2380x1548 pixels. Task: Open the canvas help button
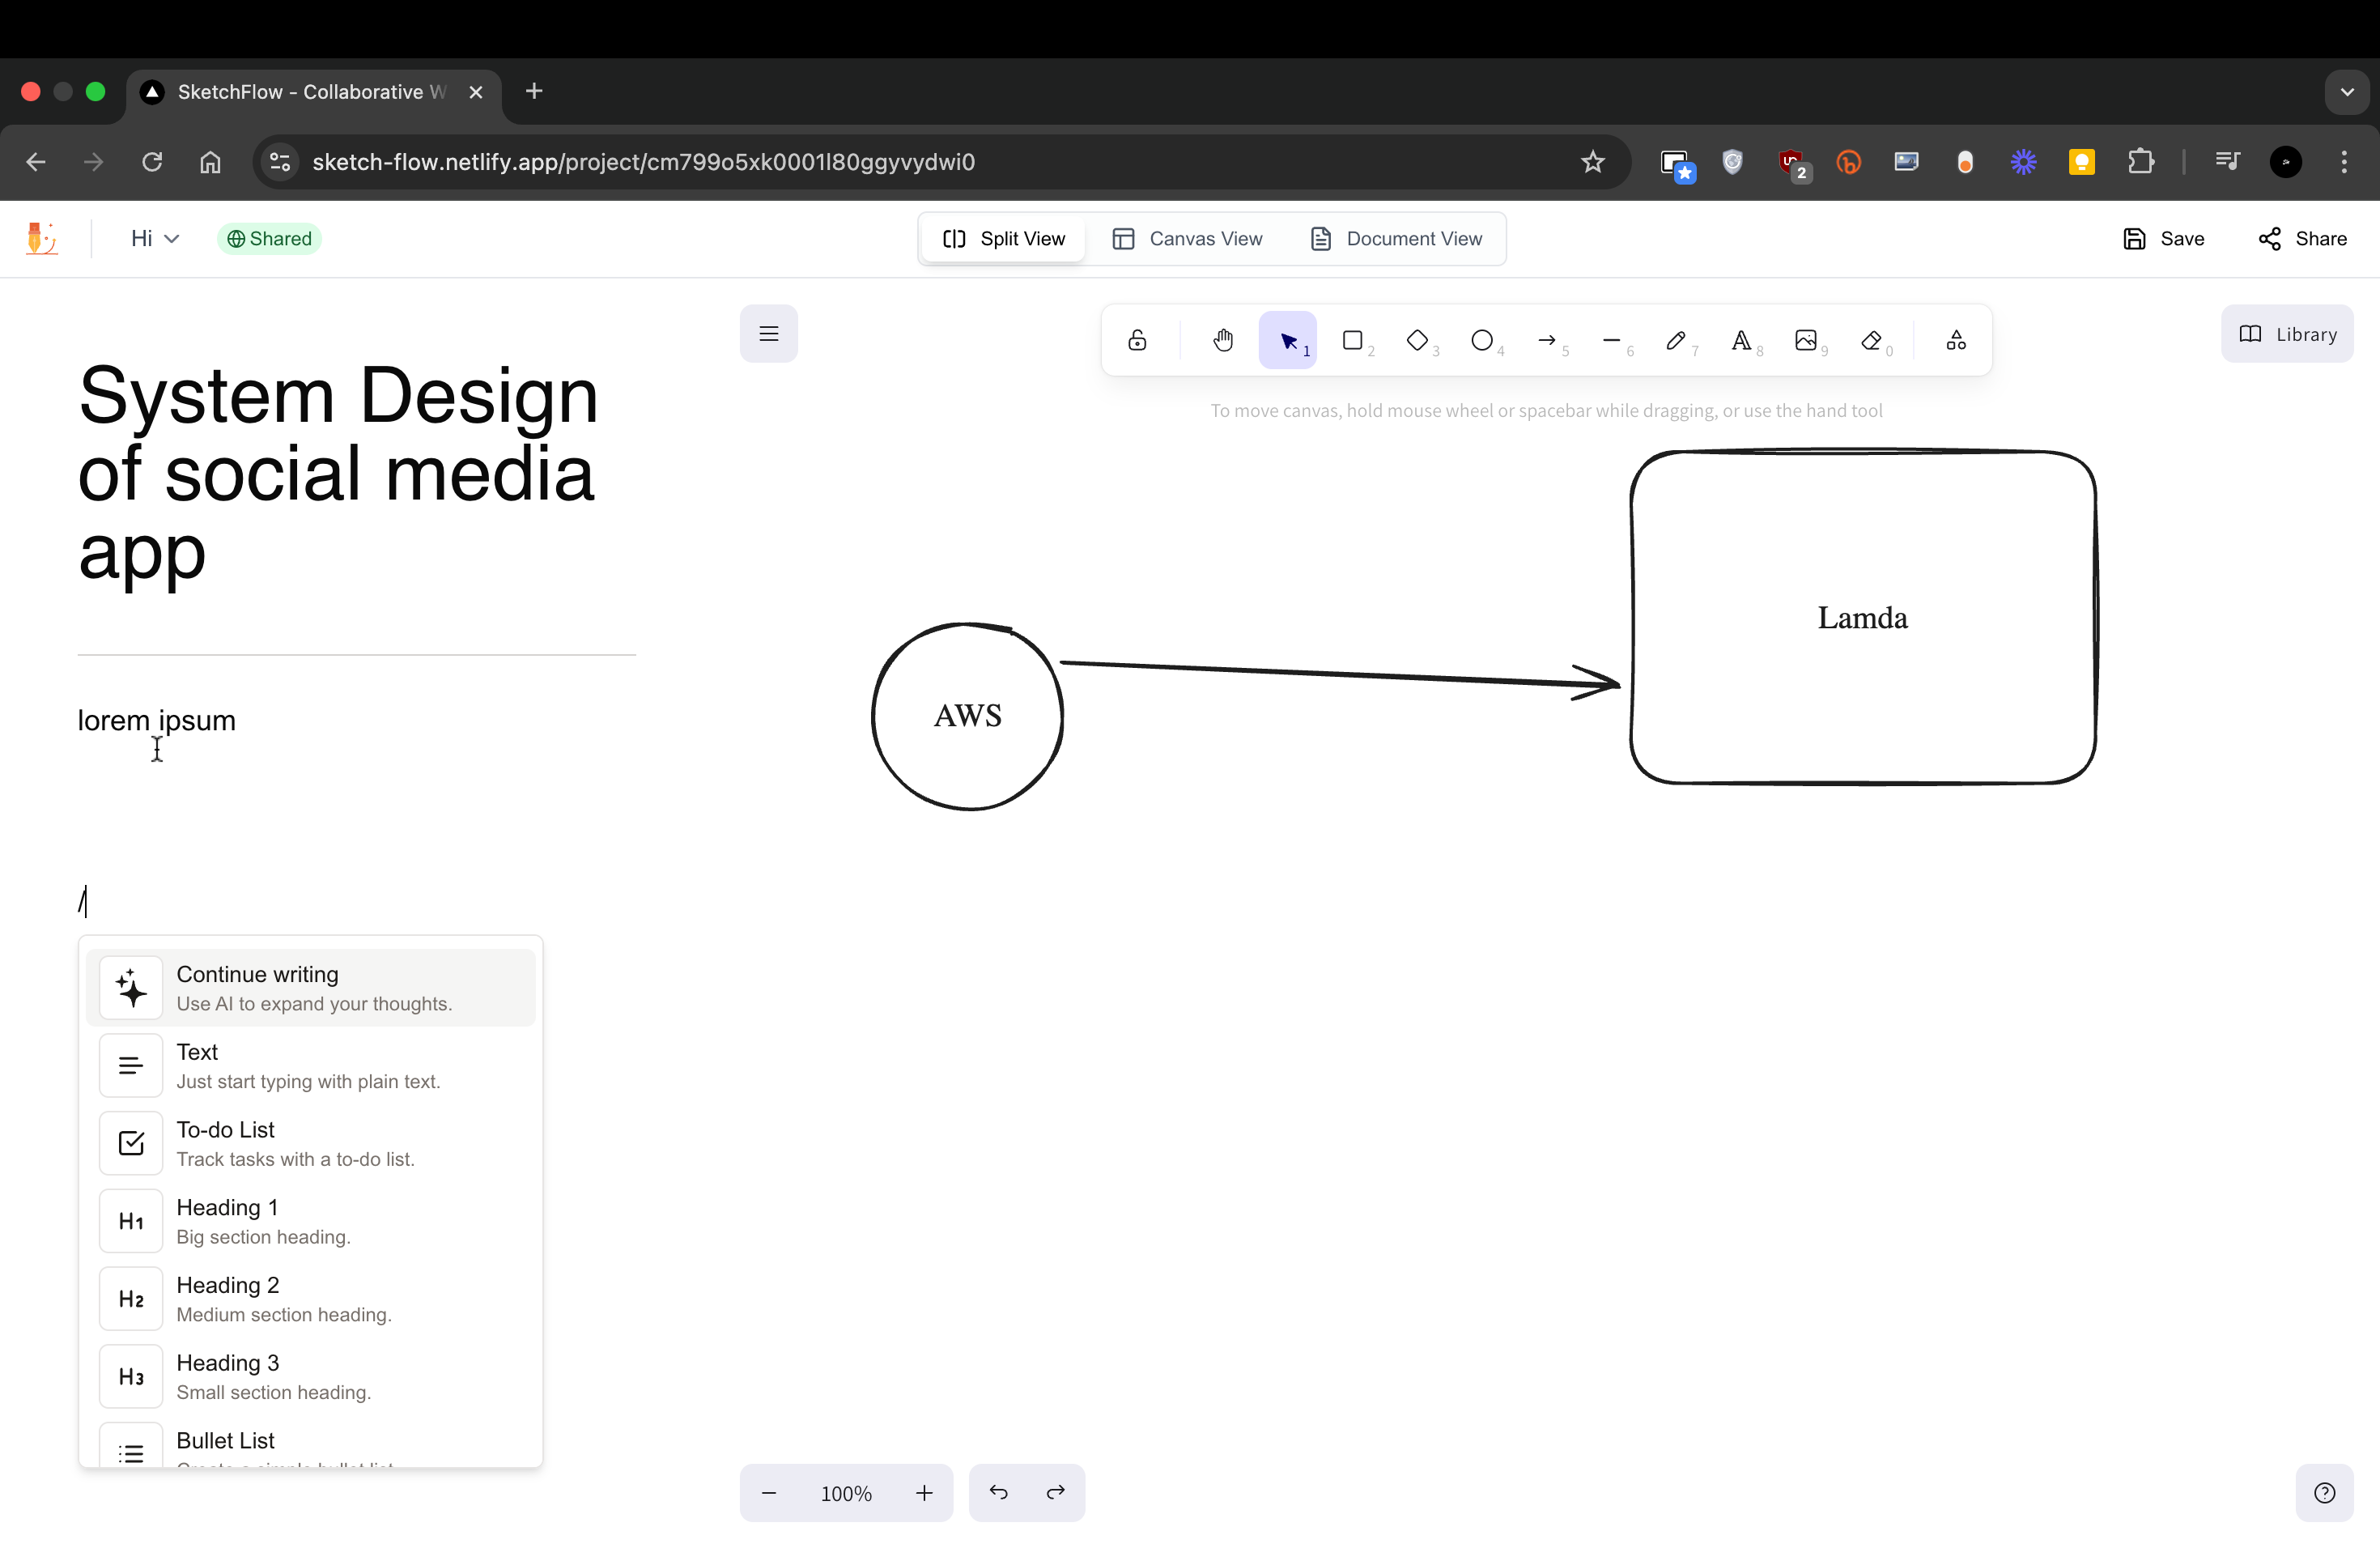(2325, 1493)
